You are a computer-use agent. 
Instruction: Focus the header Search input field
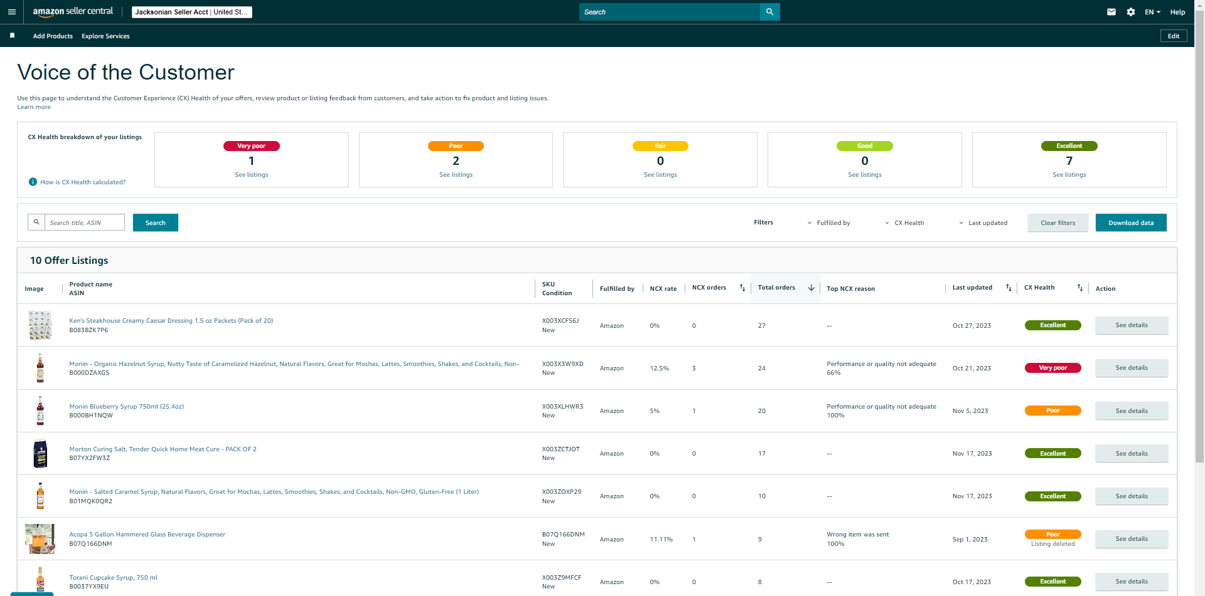669,12
